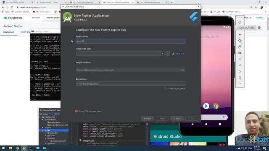Image resolution: width=269 pixels, height=151 pixels.
Task: Expand the java folder in project tree
Action: click(43, 128)
